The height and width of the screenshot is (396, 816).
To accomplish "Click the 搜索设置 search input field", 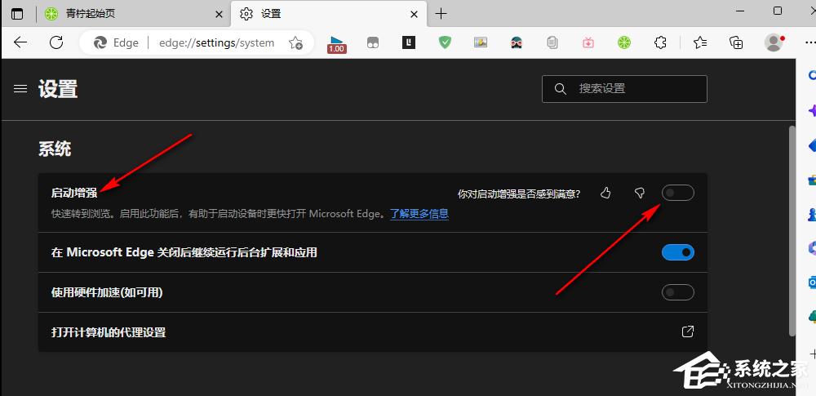I will point(624,89).
